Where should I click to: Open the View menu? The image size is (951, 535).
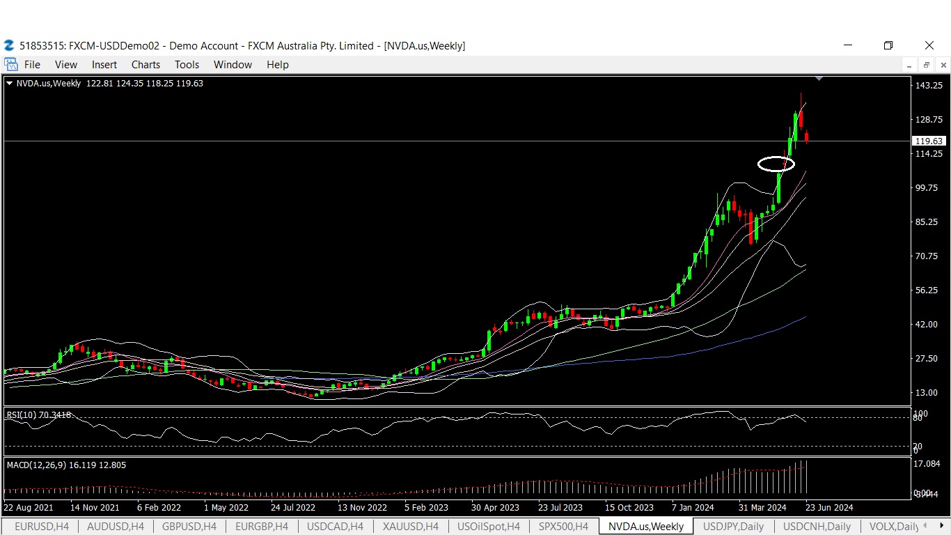pyautogui.click(x=66, y=65)
